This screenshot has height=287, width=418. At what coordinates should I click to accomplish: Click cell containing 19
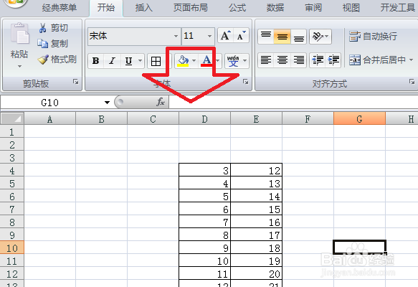pyautogui.click(x=256, y=261)
